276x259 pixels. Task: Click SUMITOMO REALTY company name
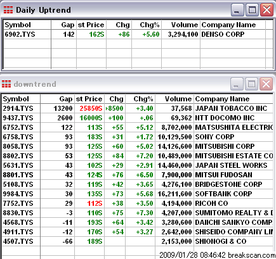point(234,213)
